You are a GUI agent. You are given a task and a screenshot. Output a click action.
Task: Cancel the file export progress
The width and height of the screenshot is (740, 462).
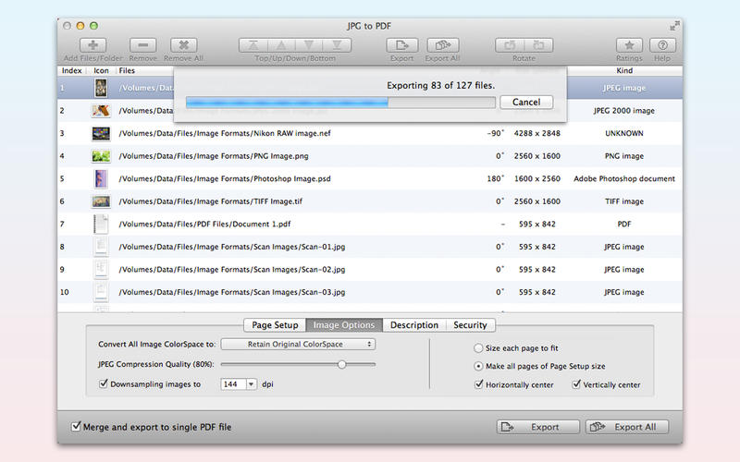pyautogui.click(x=525, y=103)
